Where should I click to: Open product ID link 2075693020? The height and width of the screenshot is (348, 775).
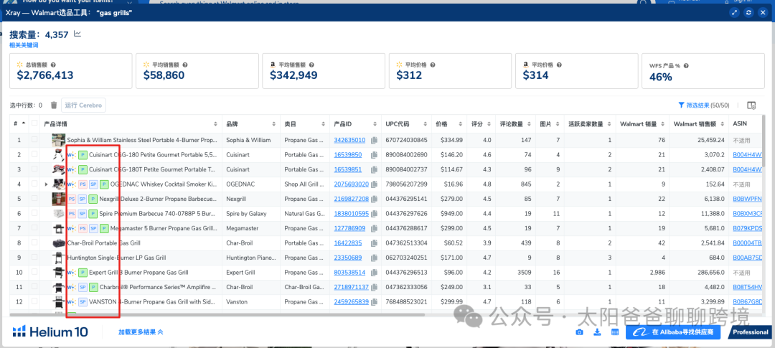click(x=352, y=184)
